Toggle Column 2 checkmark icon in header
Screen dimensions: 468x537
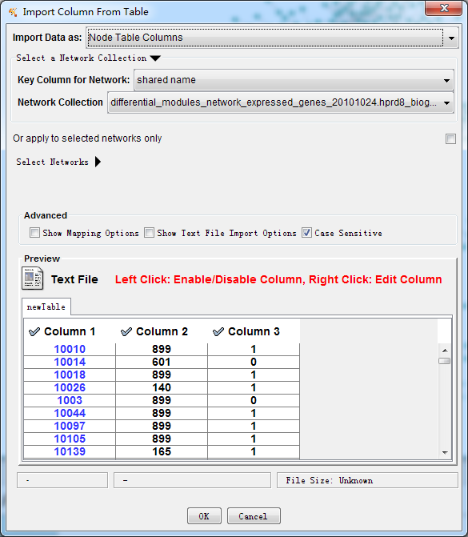click(126, 331)
